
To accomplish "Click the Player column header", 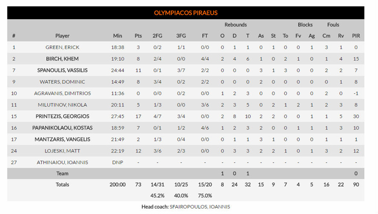I will [x=62, y=36].
